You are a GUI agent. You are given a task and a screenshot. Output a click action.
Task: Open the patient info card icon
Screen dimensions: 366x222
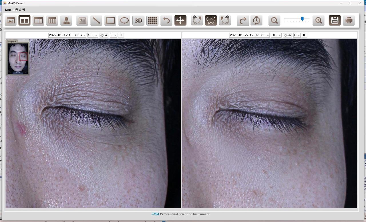[82, 21]
